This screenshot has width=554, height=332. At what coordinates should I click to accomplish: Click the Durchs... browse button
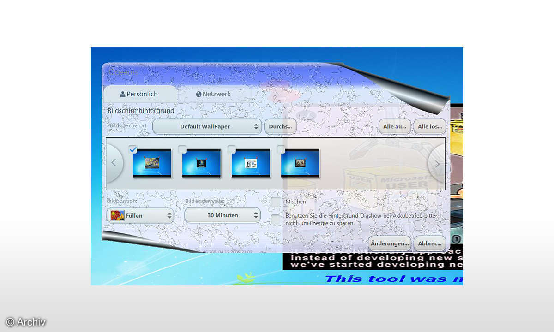click(x=280, y=126)
